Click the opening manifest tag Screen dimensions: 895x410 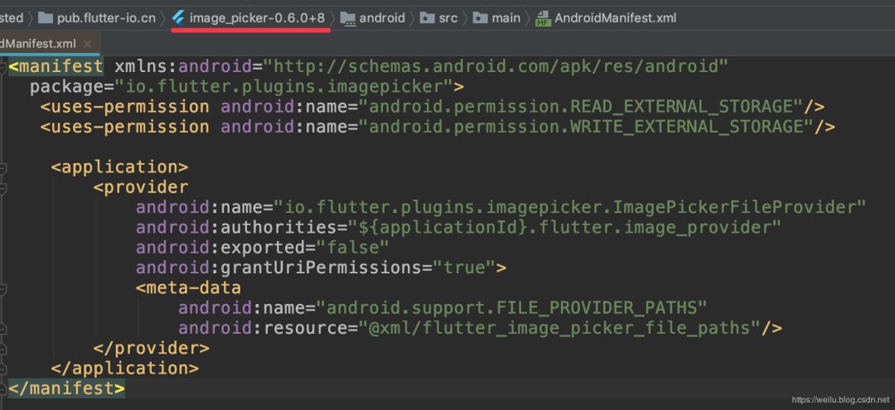coord(56,67)
